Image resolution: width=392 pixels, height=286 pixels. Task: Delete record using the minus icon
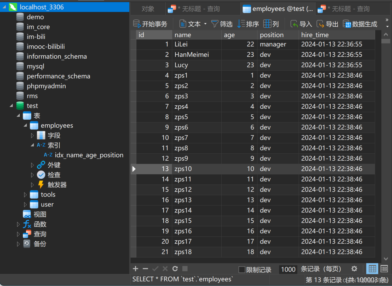[x=145, y=269]
